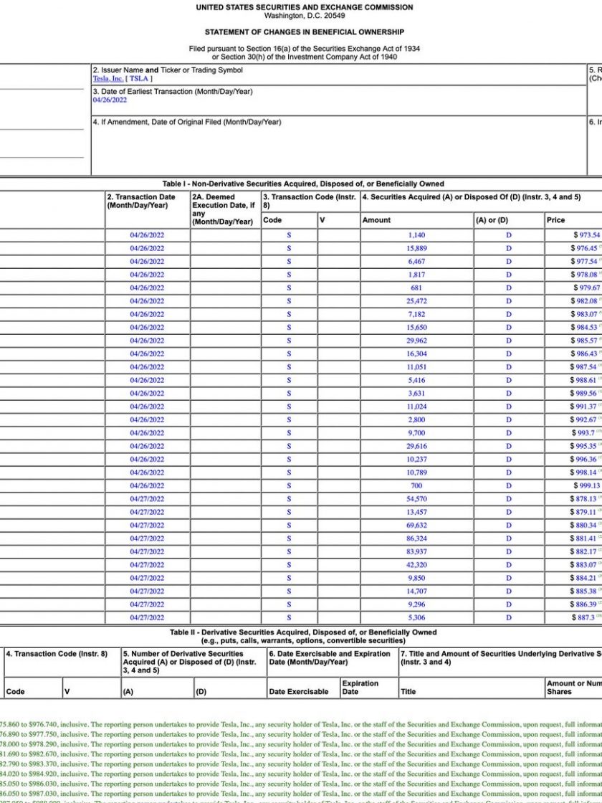This screenshot has width=602, height=803.
Task: Select the amount cell reading 1,817
Action: point(416,275)
